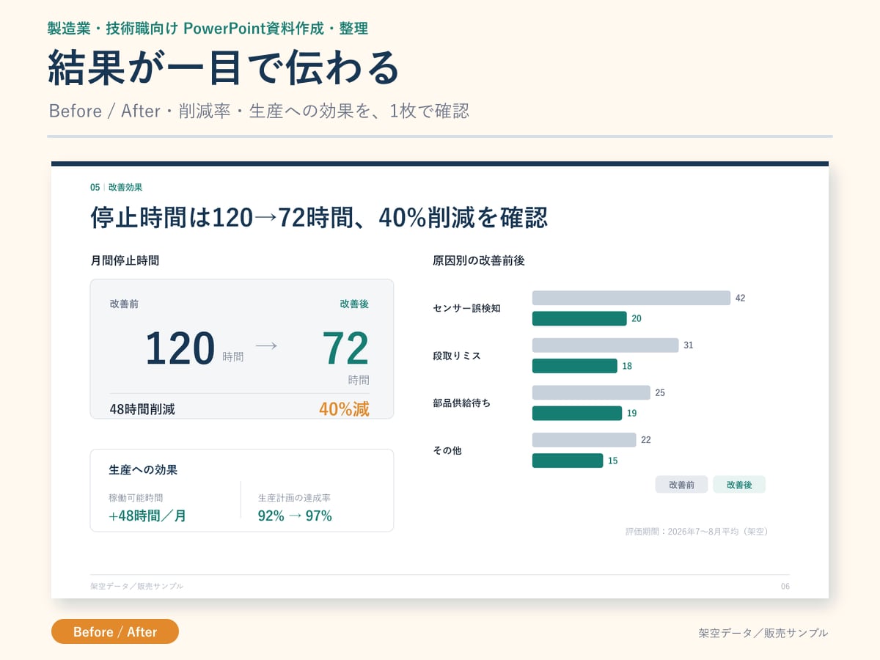
Task: Click the 改善後 legend chip
Action: 739,485
